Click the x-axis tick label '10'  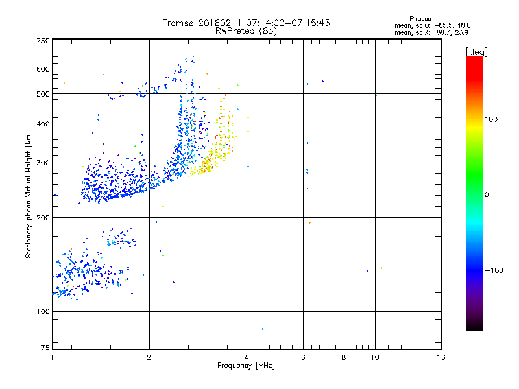(375, 357)
